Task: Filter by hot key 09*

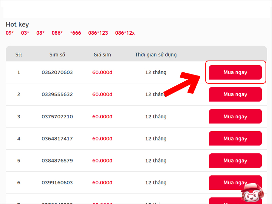Action: point(11,33)
